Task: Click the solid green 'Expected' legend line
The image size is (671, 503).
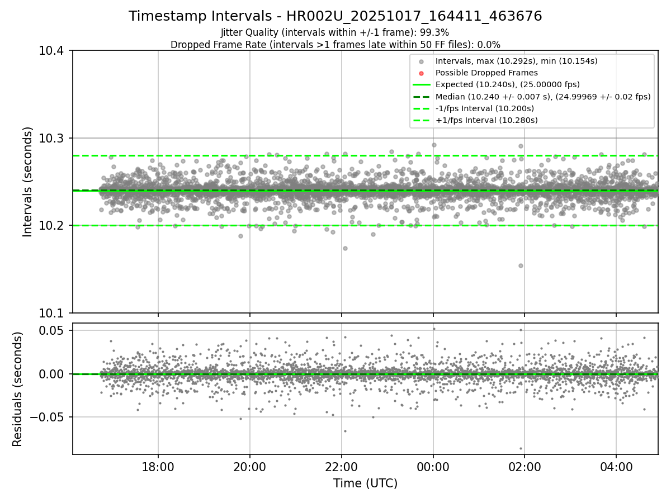Action: point(421,85)
